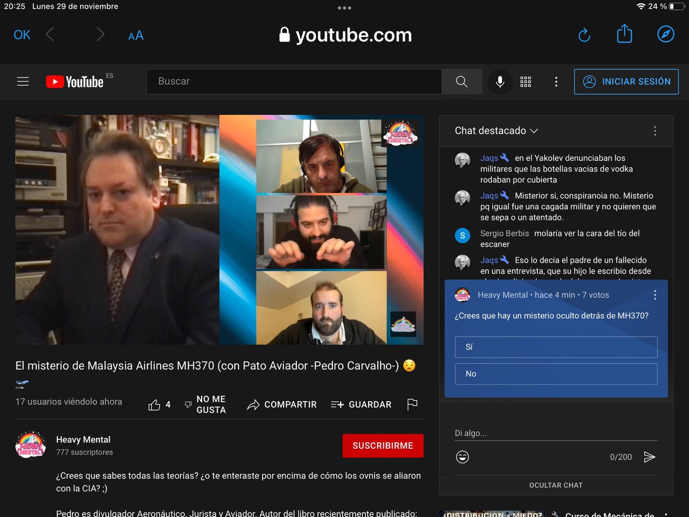The image size is (689, 517).
Task: Click GUARDAR to save the video
Action: click(361, 404)
